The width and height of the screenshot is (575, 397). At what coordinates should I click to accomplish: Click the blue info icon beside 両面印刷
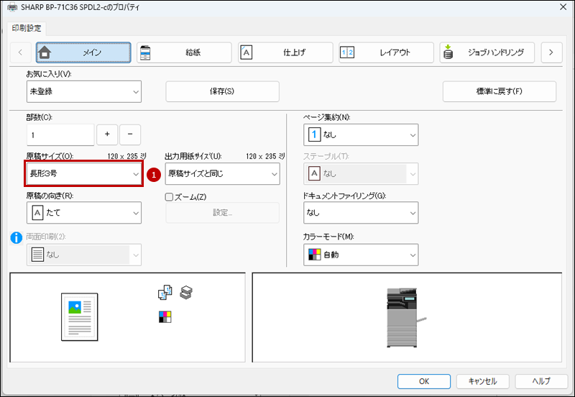tap(16, 237)
